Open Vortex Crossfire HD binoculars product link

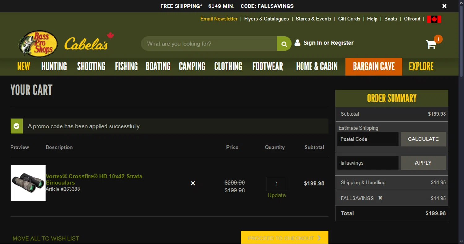[x=94, y=179]
